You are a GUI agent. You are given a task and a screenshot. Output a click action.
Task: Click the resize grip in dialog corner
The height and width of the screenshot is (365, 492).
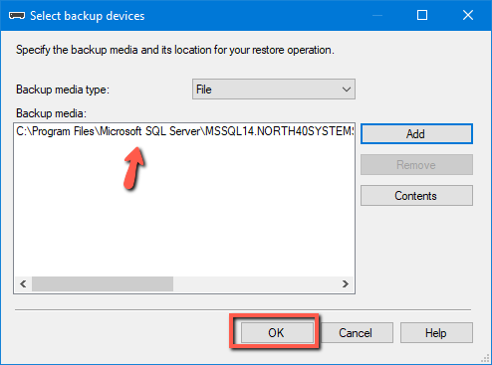click(x=486, y=359)
